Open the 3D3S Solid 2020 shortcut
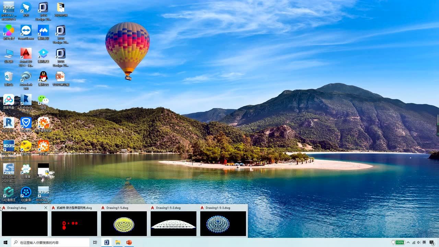 [x=9, y=169]
